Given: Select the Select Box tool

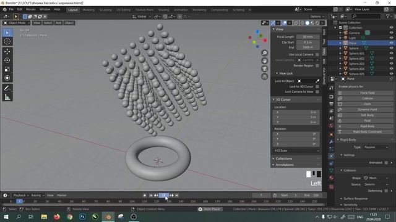Looking at the screenshot, I should tap(7, 33).
